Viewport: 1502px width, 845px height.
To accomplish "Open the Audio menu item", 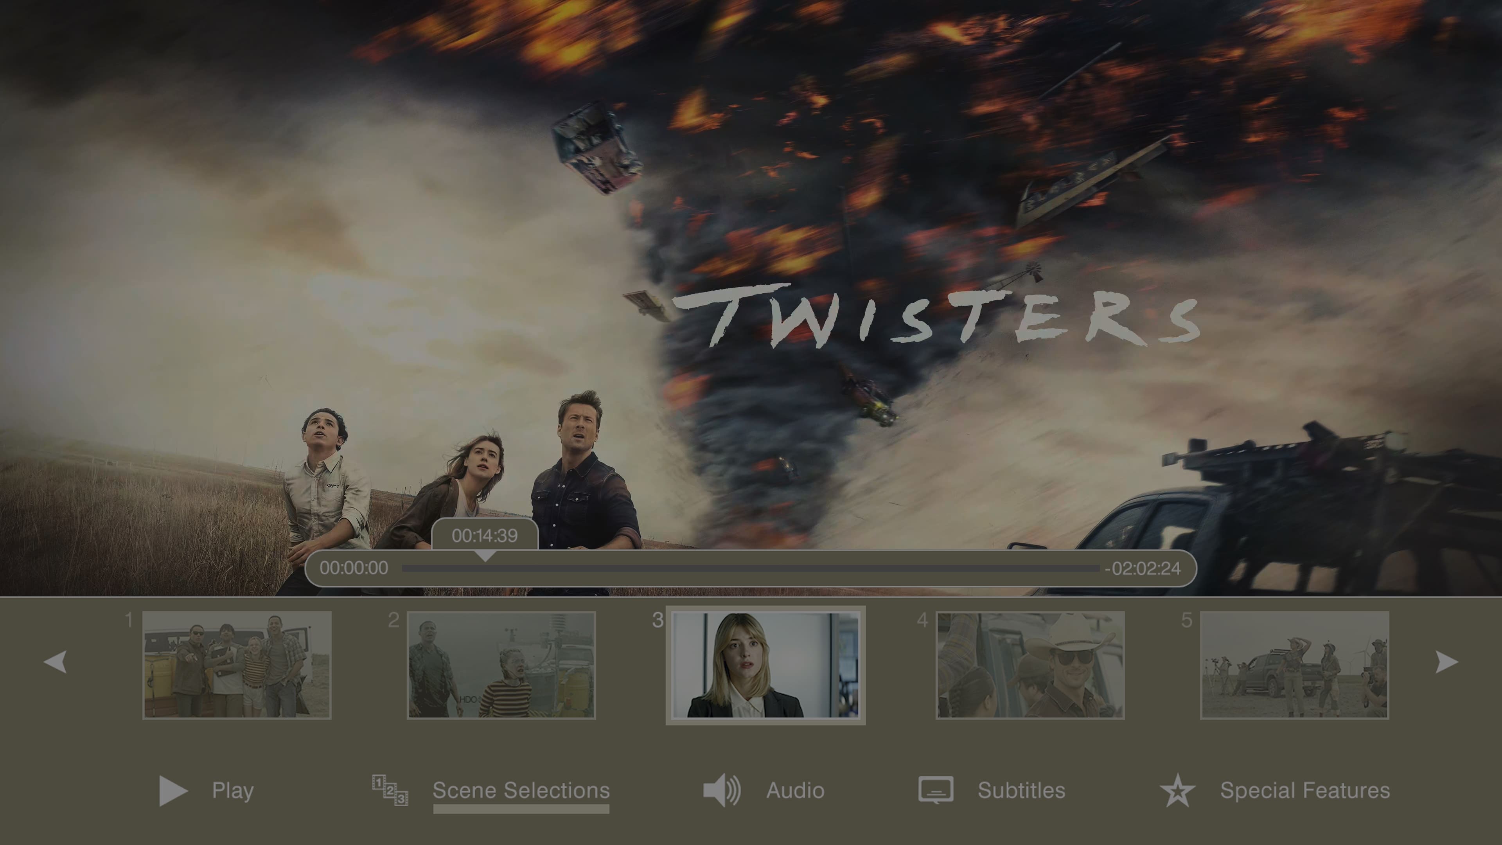I will (795, 791).
